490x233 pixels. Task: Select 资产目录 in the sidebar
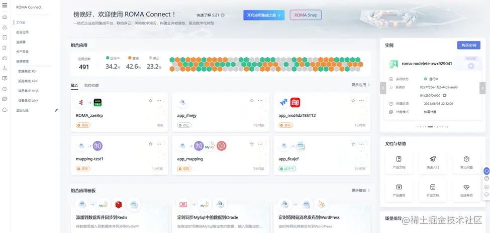(23, 52)
